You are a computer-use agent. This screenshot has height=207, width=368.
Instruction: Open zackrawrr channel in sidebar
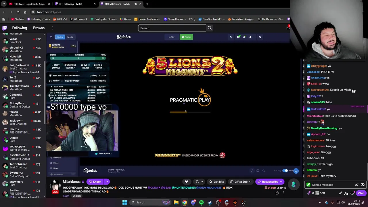[22, 122]
